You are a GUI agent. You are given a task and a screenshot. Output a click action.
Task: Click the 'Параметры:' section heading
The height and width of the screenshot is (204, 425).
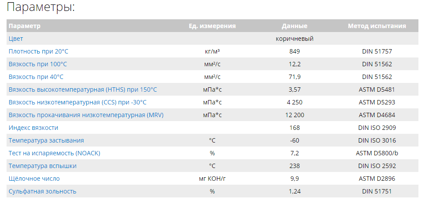[41, 7]
